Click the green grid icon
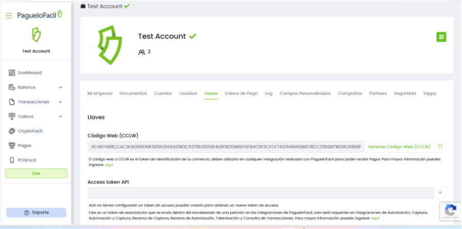Screen dimensions: 462x229 441,37
